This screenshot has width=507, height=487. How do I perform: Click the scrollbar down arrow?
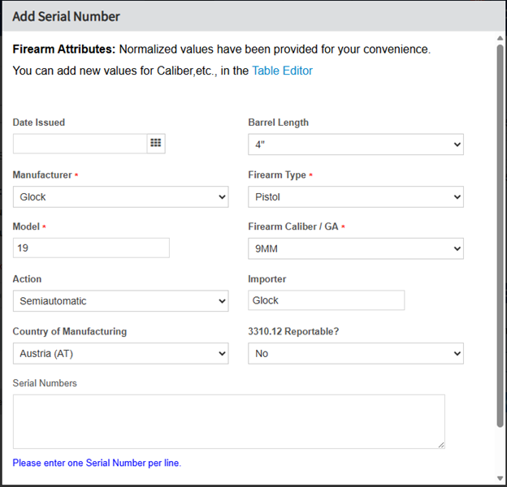[500, 478]
